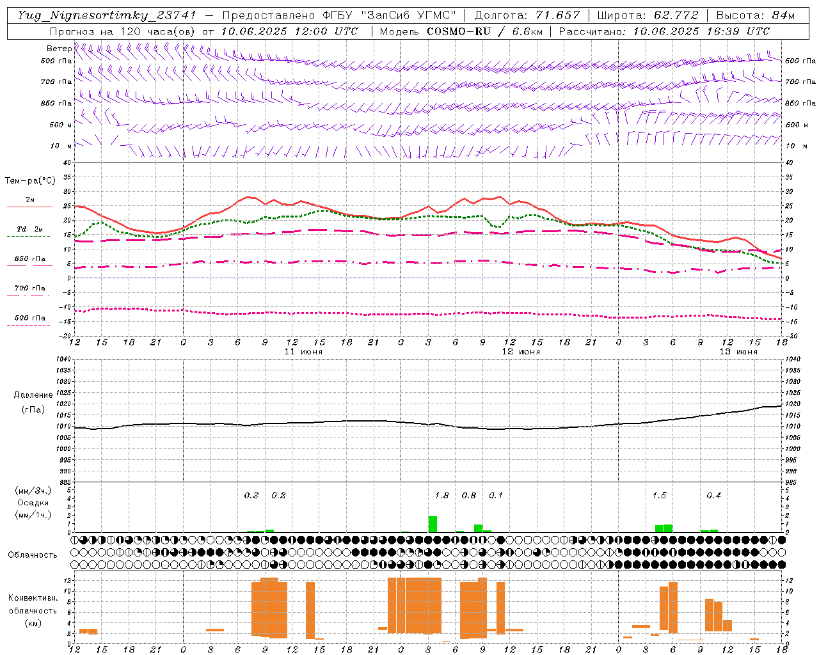Click the precipitation value 0.1
Screen dimensions: 819x655
[496, 495]
